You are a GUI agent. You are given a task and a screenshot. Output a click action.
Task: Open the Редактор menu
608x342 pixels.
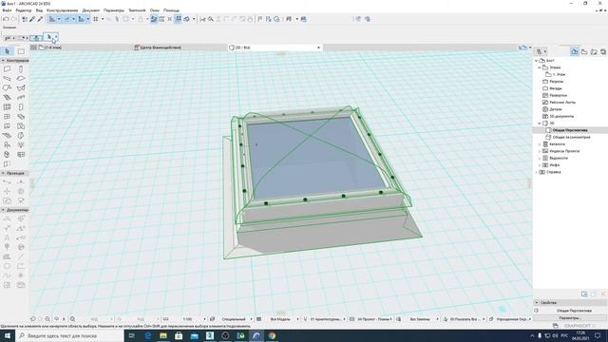click(23, 10)
